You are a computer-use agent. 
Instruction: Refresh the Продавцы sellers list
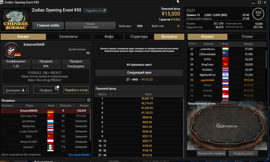point(89,100)
